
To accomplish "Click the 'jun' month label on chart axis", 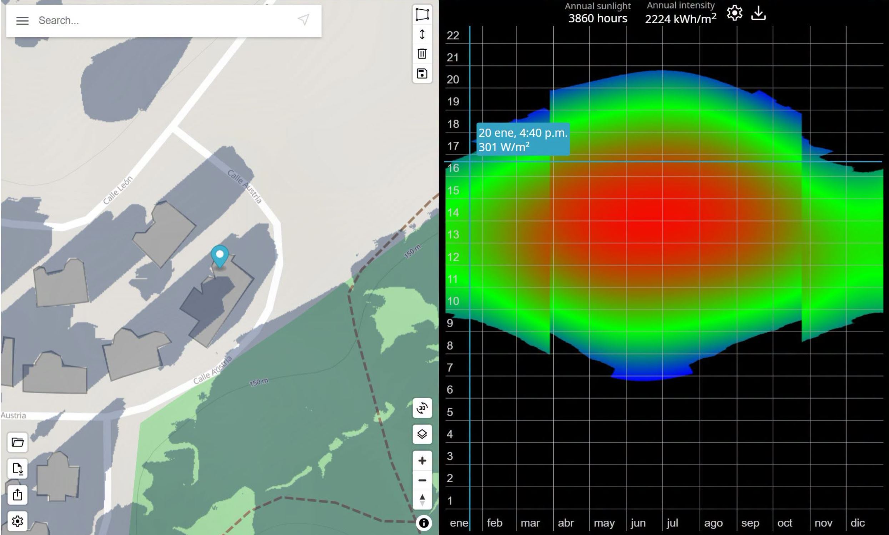I will point(638,523).
